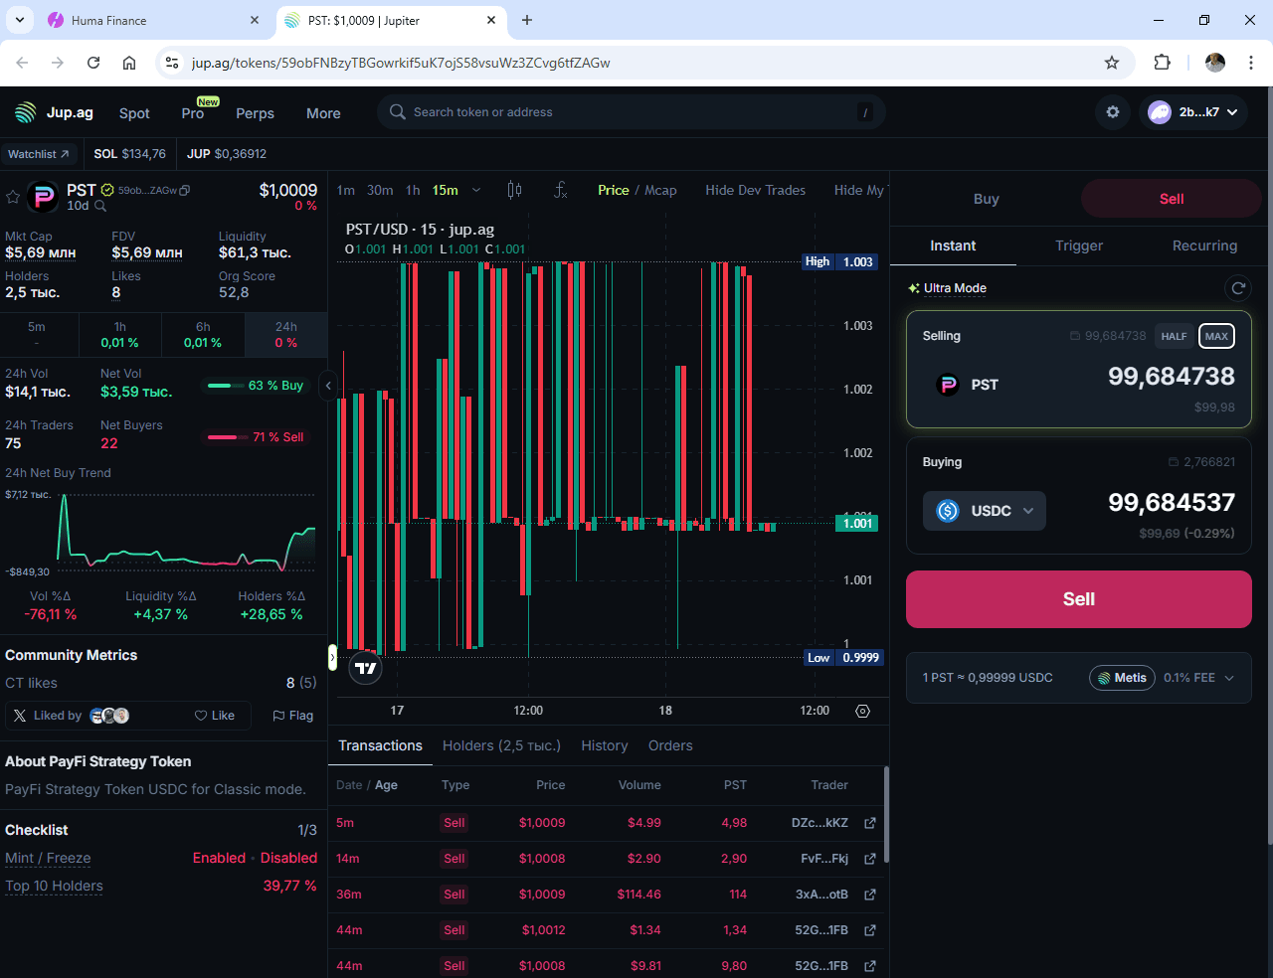Click the HALF amount button
The height and width of the screenshot is (978, 1273).
(1174, 336)
